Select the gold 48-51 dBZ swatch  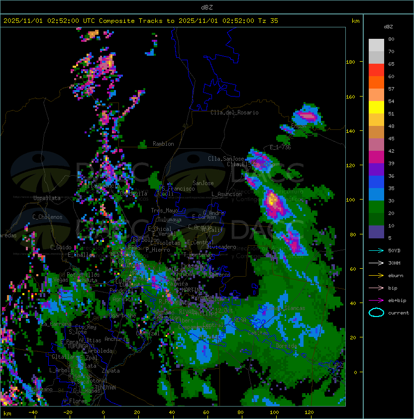tap(376, 119)
